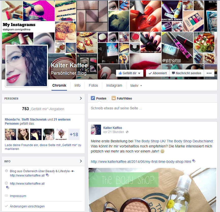Image resolution: width=220 pixels, height=212 pixels.
Task: Click Nachricht senden button
Action: [x=187, y=73]
